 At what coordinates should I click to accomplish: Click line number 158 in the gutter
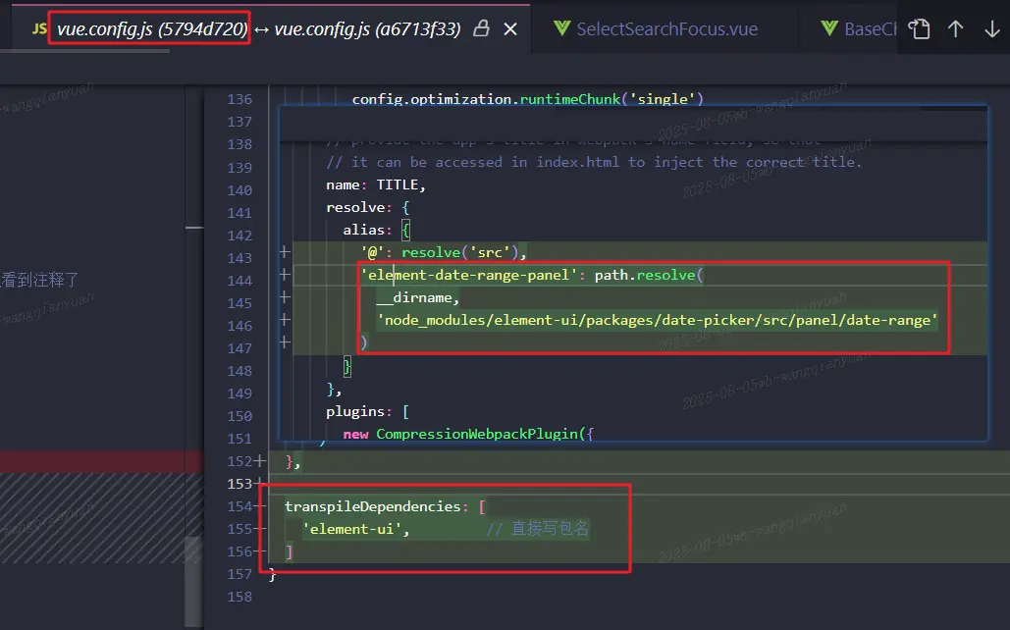click(239, 598)
